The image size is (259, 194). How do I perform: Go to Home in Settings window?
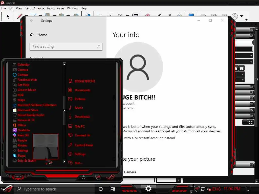point(38,35)
